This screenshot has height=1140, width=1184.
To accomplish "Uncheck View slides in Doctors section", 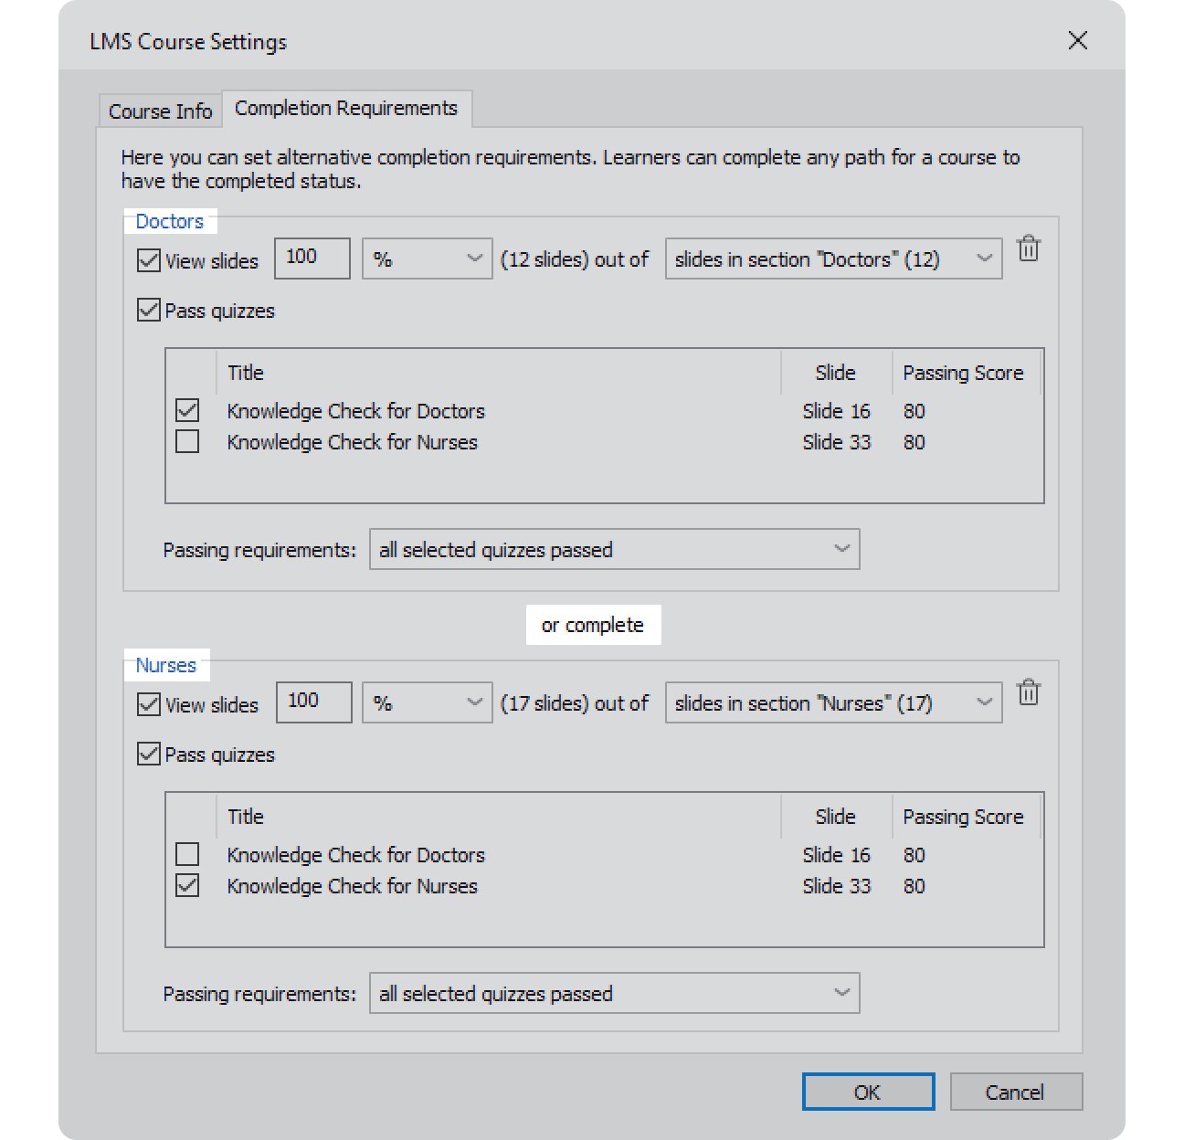I will (149, 261).
